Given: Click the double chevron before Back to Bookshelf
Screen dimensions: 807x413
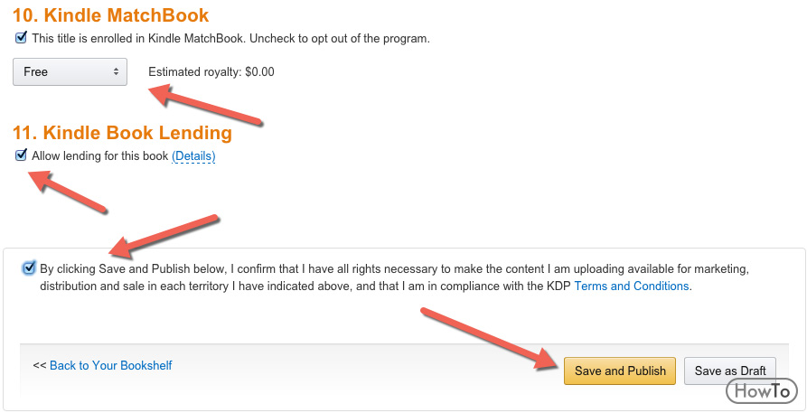Looking at the screenshot, I should click(40, 366).
